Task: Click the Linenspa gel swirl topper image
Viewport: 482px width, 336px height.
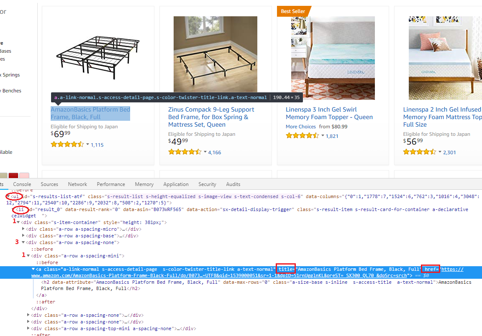Action: click(333, 58)
